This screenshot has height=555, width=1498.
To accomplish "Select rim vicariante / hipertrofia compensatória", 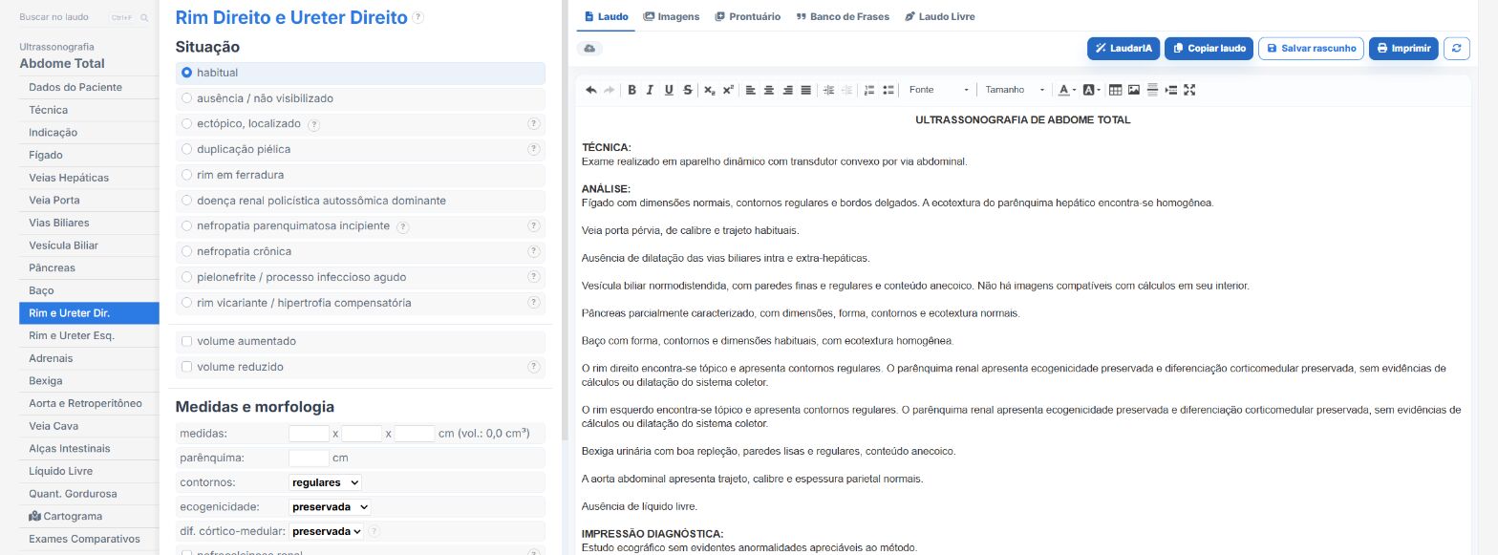I will pos(187,303).
